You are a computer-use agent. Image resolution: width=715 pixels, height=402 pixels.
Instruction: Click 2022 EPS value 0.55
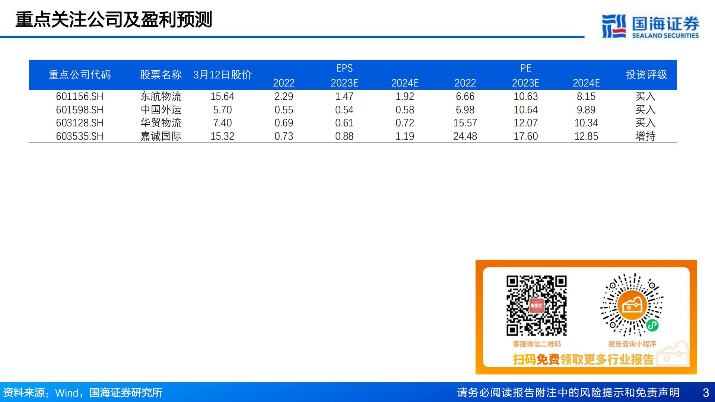pyautogui.click(x=284, y=110)
